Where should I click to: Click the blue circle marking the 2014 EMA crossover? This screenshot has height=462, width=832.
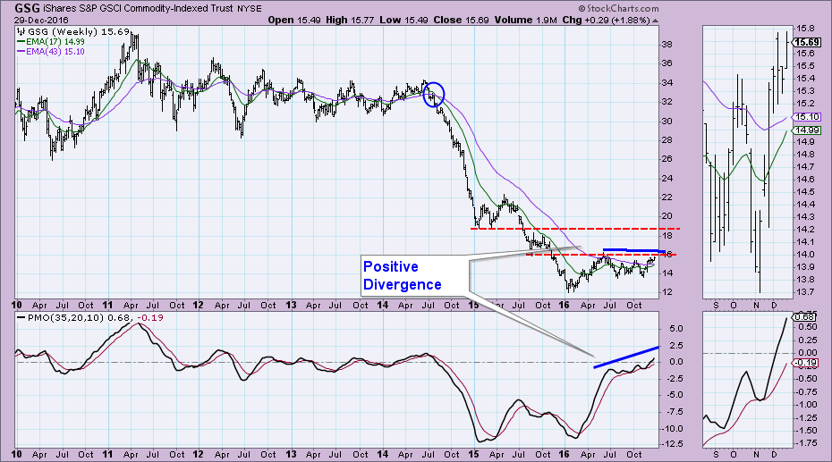[434, 95]
